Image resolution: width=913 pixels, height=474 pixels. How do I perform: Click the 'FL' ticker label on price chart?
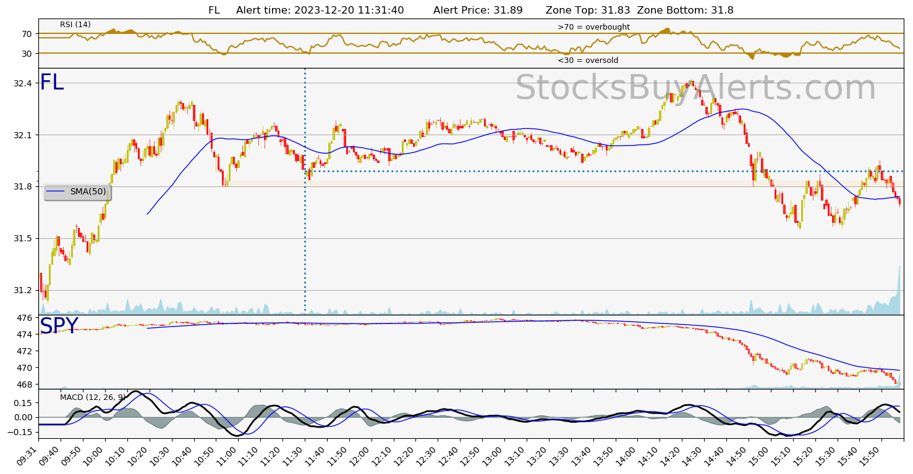[52, 83]
